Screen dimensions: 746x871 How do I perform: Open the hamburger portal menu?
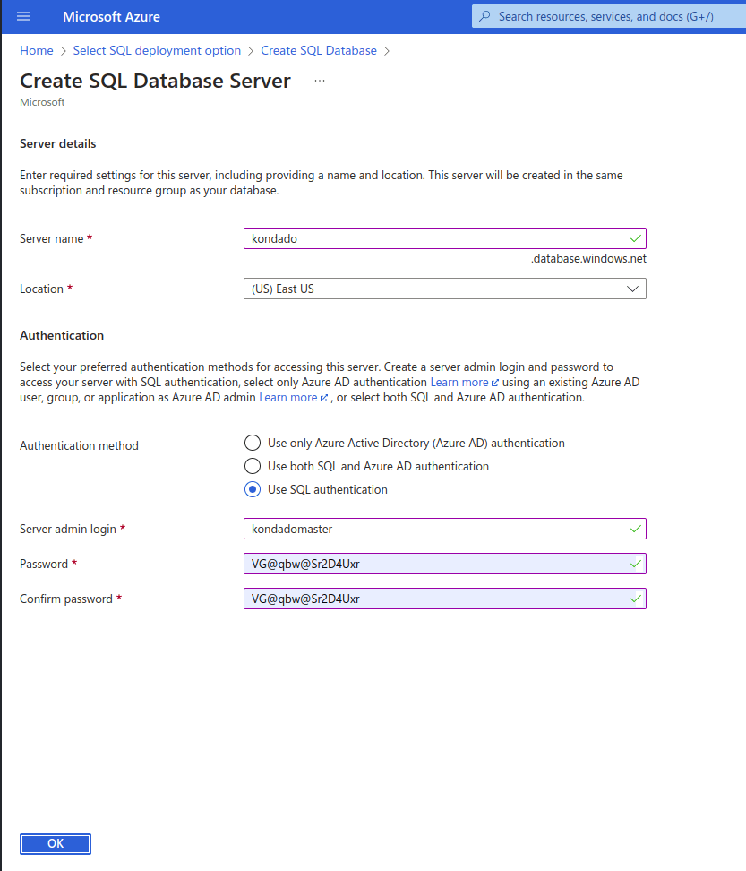(23, 16)
